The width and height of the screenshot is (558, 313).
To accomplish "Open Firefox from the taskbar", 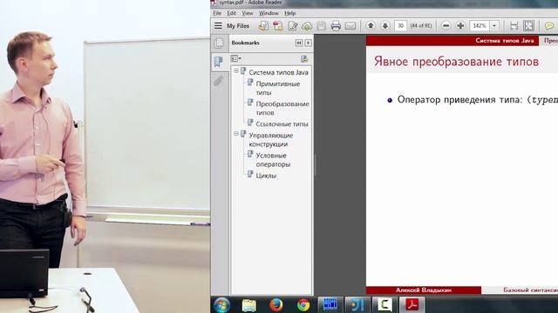I will 276,305.
